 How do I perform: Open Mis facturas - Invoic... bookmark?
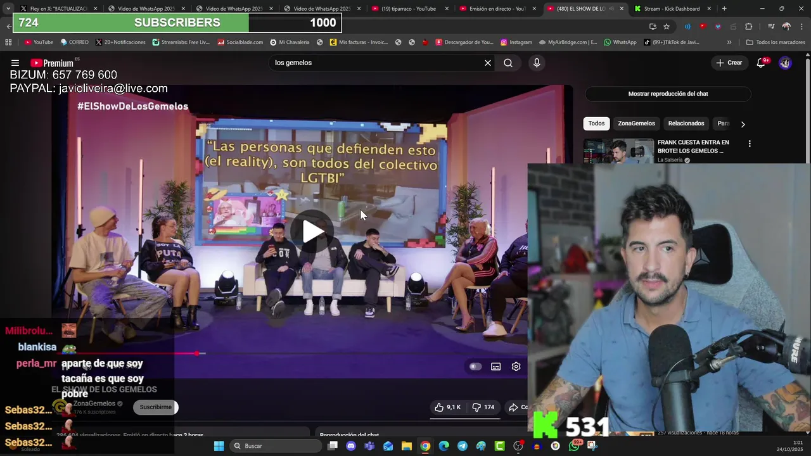pos(359,42)
